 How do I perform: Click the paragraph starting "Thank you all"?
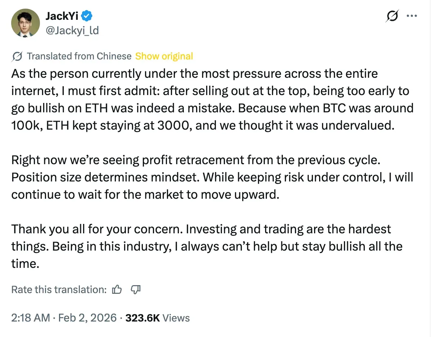point(207,246)
